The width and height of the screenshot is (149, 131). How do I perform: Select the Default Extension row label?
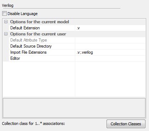pos(25,28)
